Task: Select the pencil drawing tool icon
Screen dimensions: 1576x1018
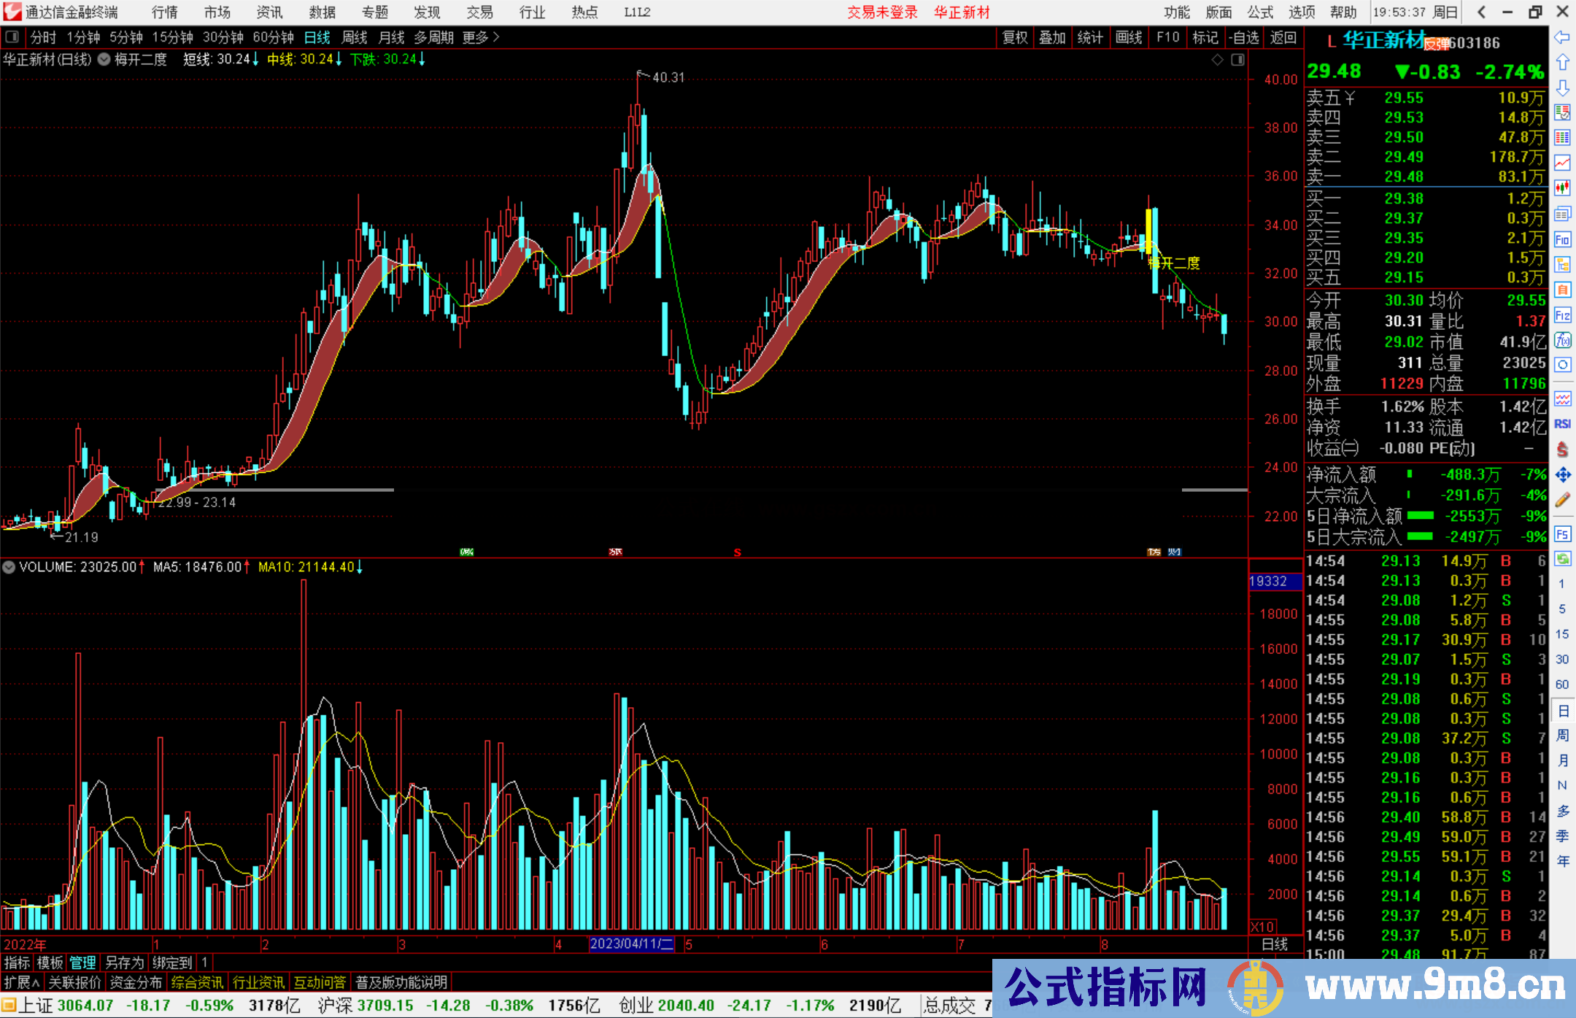Action: (1562, 500)
